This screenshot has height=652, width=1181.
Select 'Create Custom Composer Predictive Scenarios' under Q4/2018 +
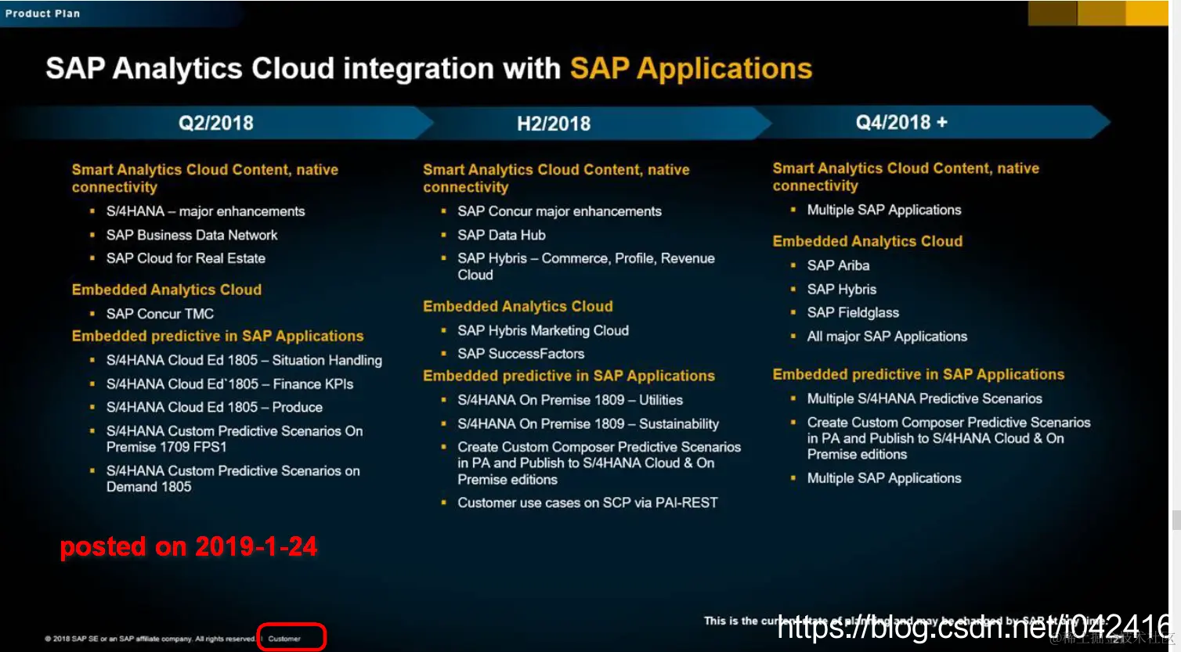[x=948, y=438]
